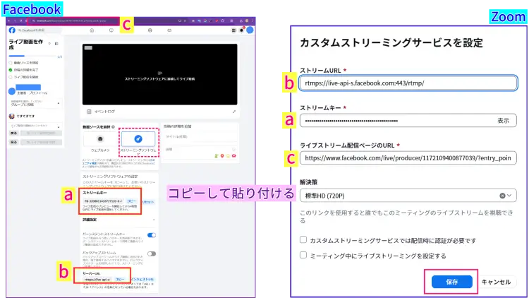Copy the Facebook stream key with コピー

[x=131, y=201]
